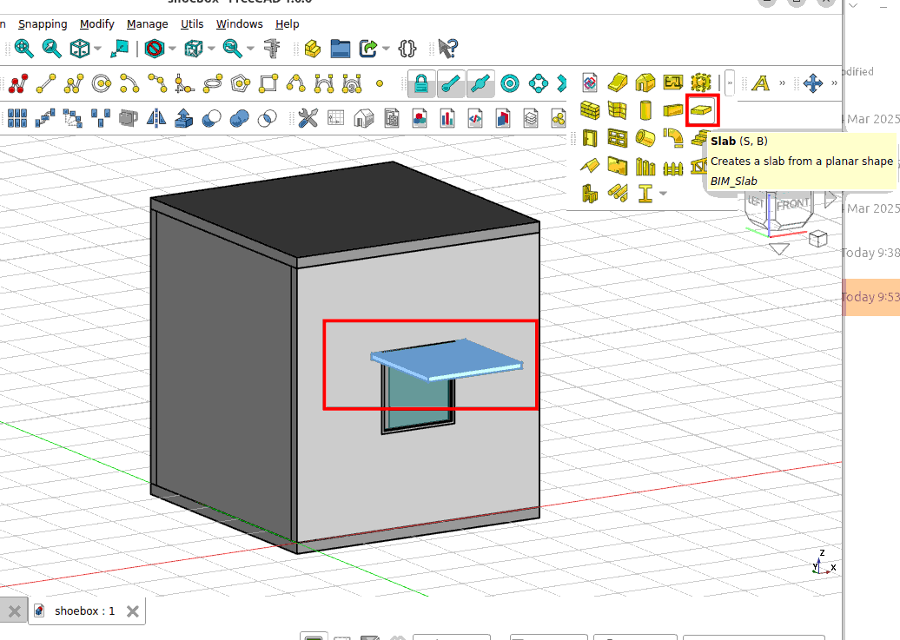Toggle Snap Midpoint option
This screenshot has height=640, width=900.
tap(479, 83)
